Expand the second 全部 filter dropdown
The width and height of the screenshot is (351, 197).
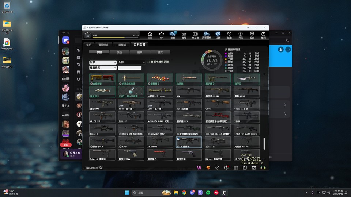(131, 62)
